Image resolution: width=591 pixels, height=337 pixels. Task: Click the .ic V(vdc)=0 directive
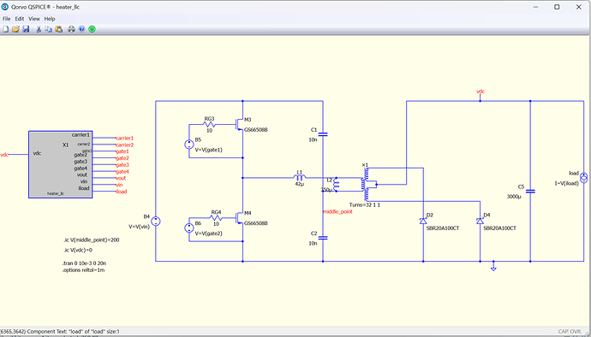pos(78,250)
